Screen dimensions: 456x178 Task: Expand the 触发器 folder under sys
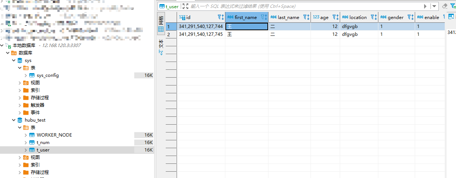tap(19, 105)
